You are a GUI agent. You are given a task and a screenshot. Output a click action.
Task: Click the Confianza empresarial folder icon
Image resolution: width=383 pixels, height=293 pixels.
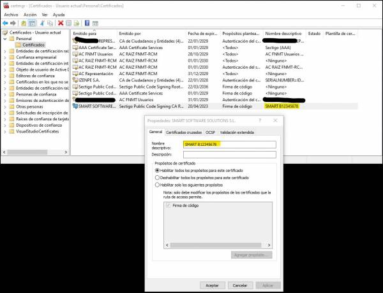pyautogui.click(x=11, y=57)
